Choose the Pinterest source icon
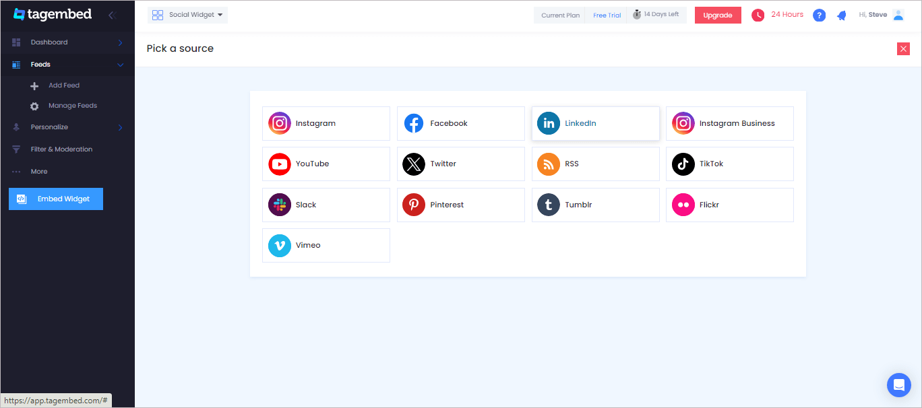Image resolution: width=922 pixels, height=408 pixels. tap(414, 205)
